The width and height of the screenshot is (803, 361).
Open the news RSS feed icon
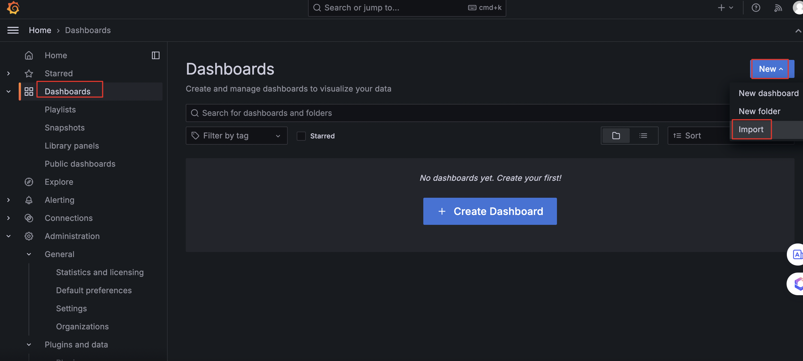[x=778, y=8]
